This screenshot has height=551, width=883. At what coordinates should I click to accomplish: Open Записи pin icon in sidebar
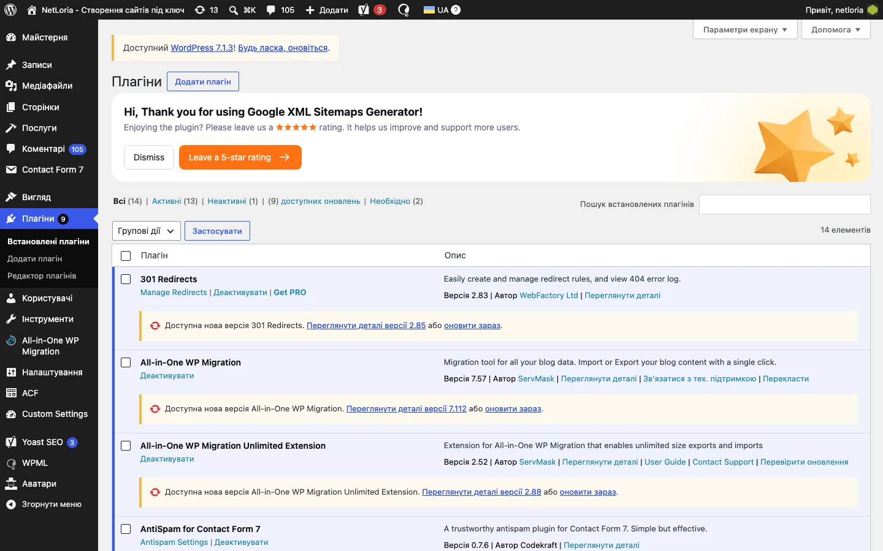click(x=11, y=65)
